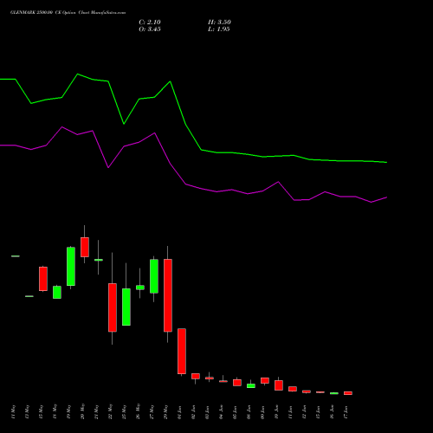
Task: Click the green candle for 27 May
Action: 154,276
